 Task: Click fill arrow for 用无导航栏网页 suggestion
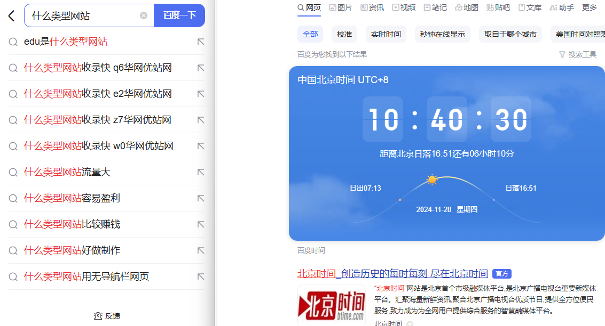[201, 277]
